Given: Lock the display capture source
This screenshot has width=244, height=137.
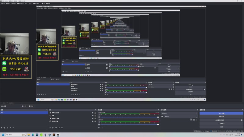Looking at the screenshot, I should click(x=95, y=121).
